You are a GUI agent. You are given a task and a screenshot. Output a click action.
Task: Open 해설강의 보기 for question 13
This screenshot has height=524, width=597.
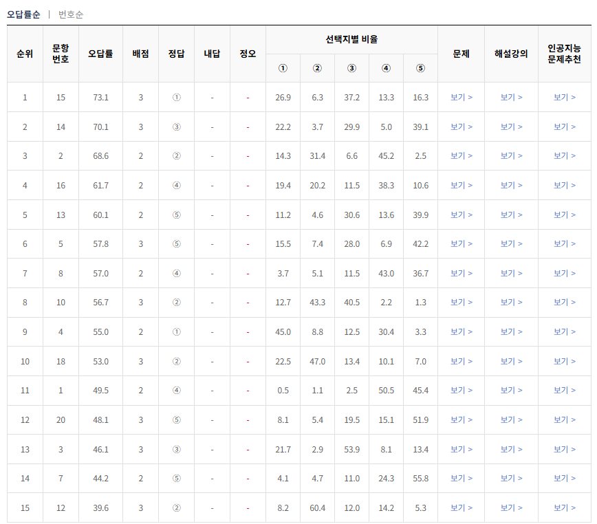(x=511, y=215)
